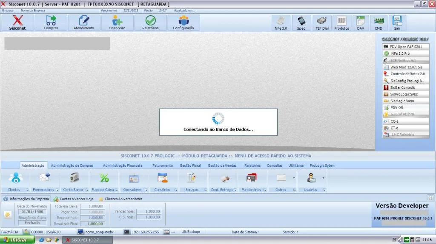The image size is (436, 244).
Task: Open the Produtos barcode tool
Action: point(341,23)
